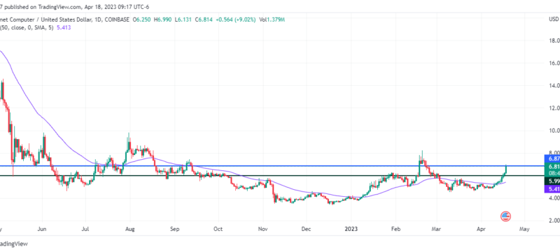Click the C6.814 close price value

pos(203,20)
